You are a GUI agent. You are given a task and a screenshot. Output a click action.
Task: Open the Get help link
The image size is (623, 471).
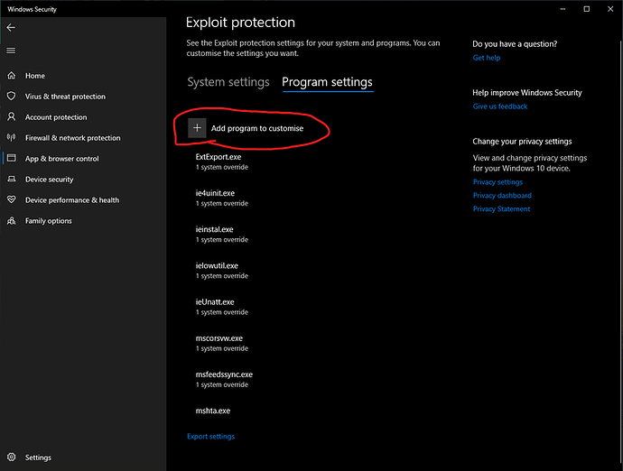(486, 58)
